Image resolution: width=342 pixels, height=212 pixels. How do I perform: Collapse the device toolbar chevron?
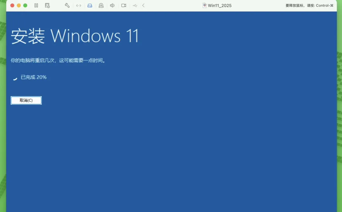click(x=143, y=5)
